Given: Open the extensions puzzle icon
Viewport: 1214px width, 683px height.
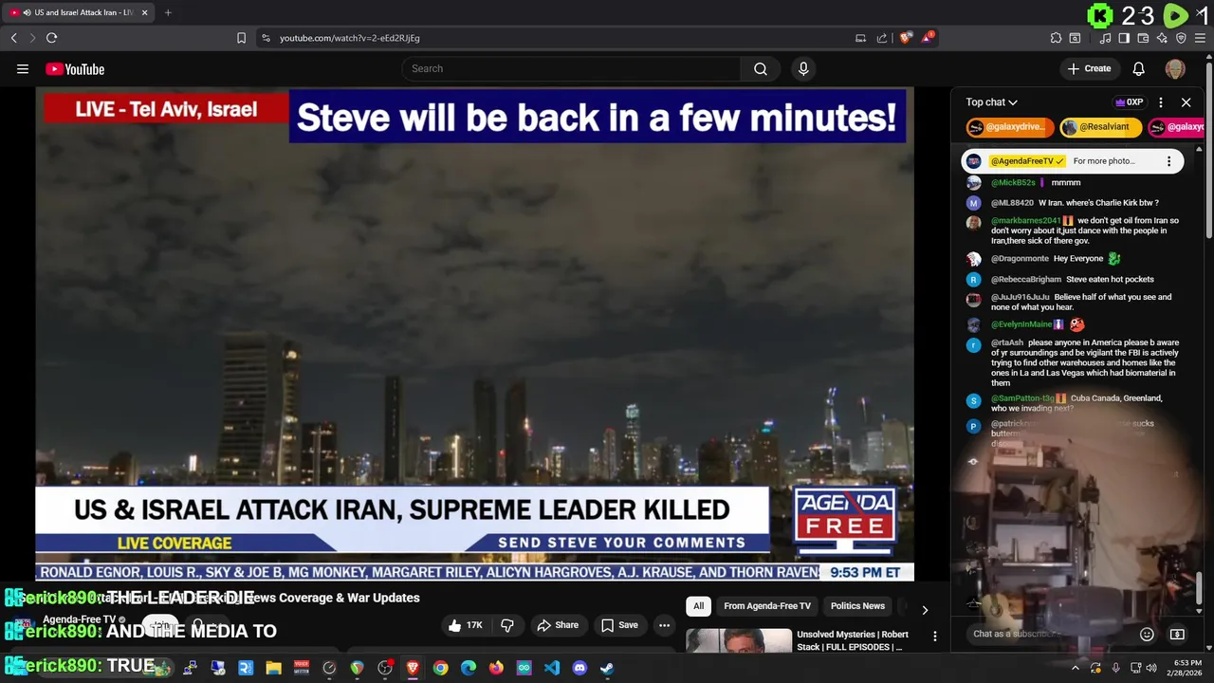Looking at the screenshot, I should [1056, 38].
